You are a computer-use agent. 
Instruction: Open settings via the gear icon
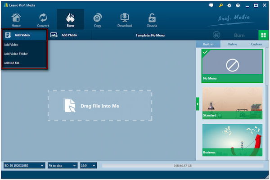[x=229, y=5]
